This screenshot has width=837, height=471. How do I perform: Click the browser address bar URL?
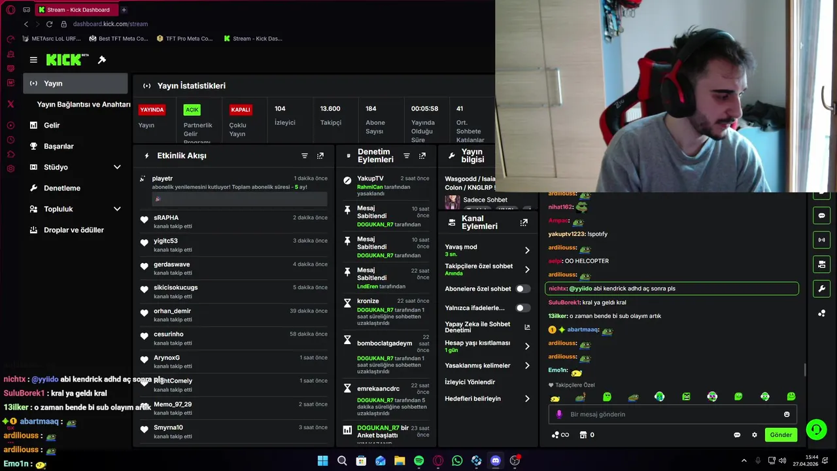(111, 24)
